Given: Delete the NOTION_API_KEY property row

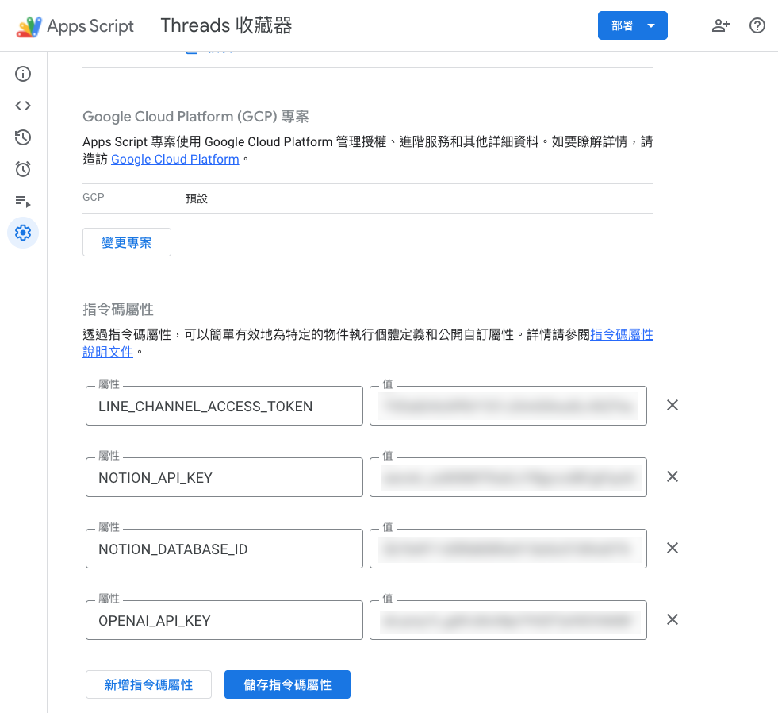Looking at the screenshot, I should click(672, 476).
